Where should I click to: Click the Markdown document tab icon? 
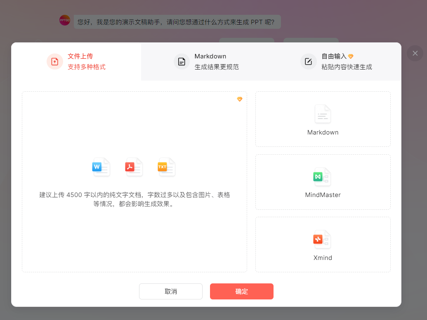[182, 62]
